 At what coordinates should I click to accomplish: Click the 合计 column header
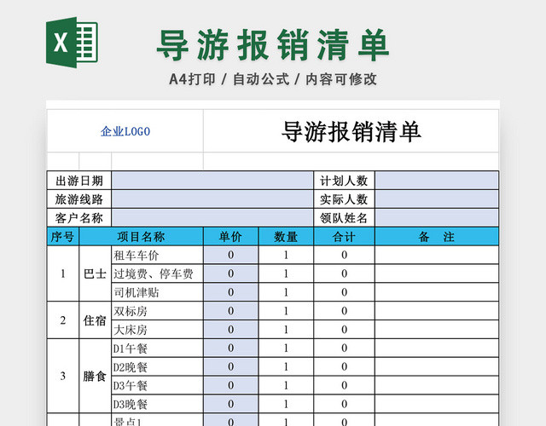[344, 237]
